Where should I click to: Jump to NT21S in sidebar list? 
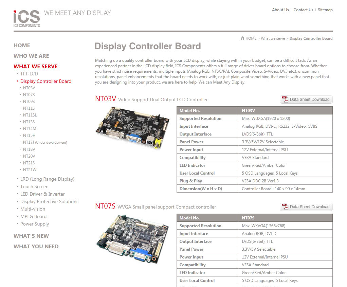29,163
